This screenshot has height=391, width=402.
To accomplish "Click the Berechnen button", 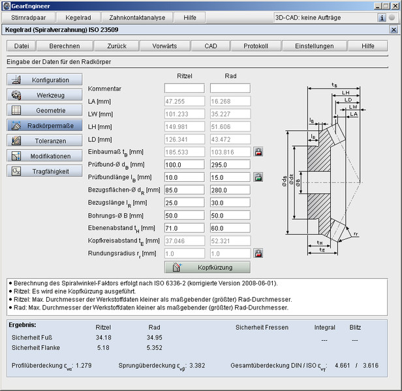I will pos(65,46).
